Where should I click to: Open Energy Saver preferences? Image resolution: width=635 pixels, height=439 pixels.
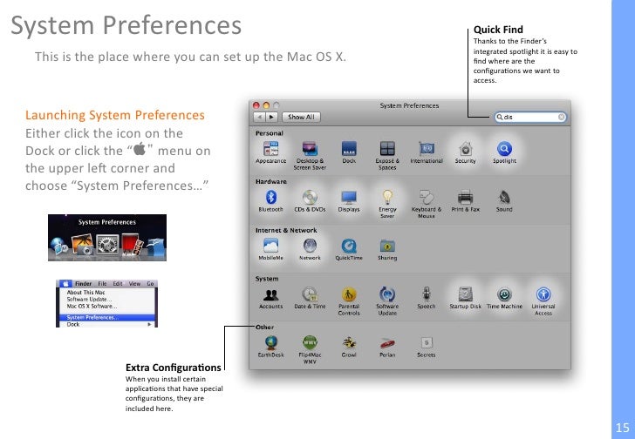pyautogui.click(x=387, y=204)
